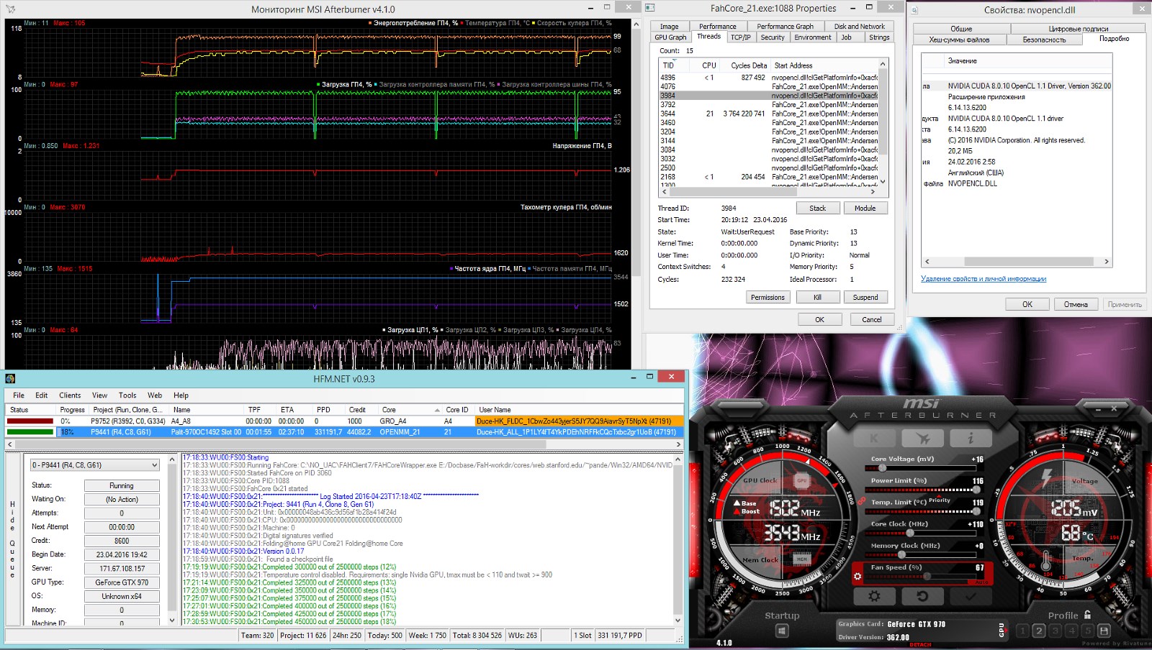Open the Edit menu in HFM.NET
Screen dimensions: 1152x650
point(42,395)
